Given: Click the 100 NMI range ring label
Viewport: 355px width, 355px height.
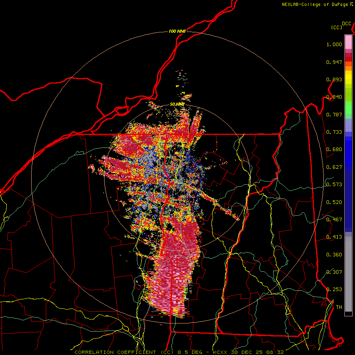Looking at the screenshot, I should point(177,31).
